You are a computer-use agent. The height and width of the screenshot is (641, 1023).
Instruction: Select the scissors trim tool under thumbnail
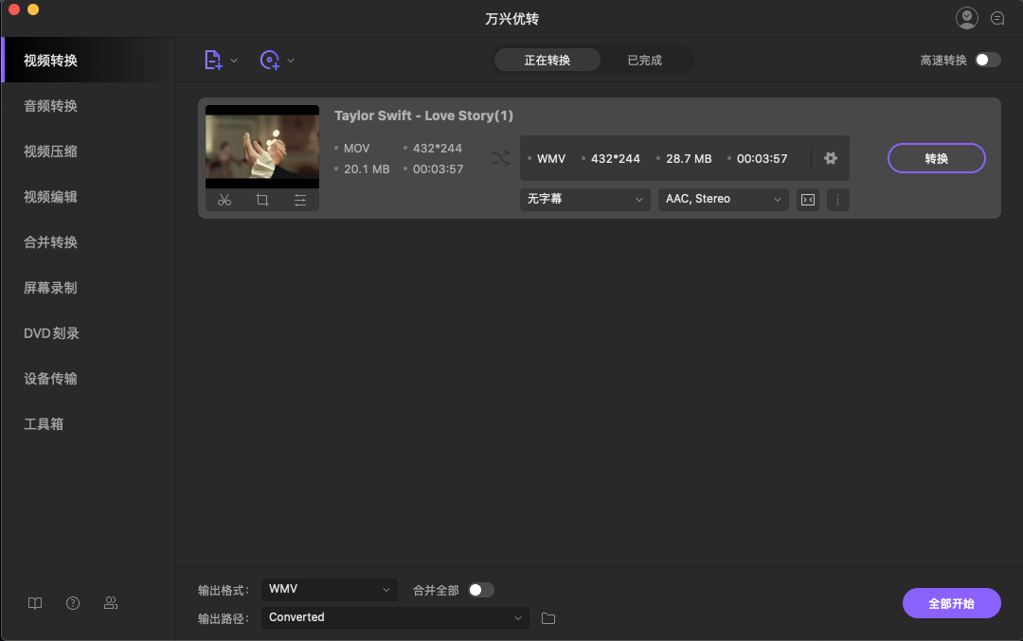[x=224, y=200]
